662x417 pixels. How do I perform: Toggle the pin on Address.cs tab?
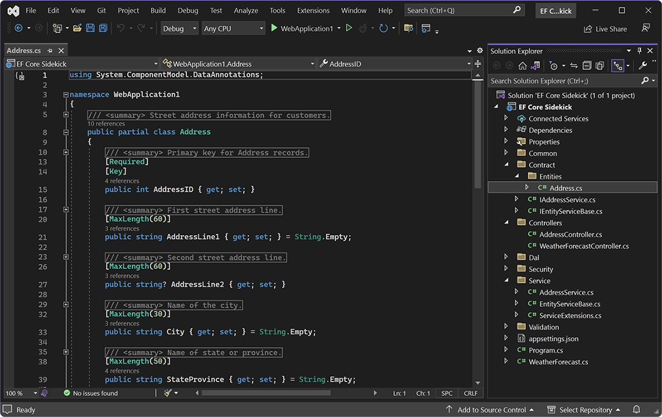point(50,50)
